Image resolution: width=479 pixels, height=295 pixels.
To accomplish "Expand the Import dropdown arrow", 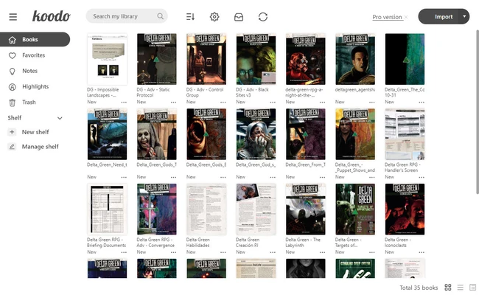I will pyautogui.click(x=464, y=16).
